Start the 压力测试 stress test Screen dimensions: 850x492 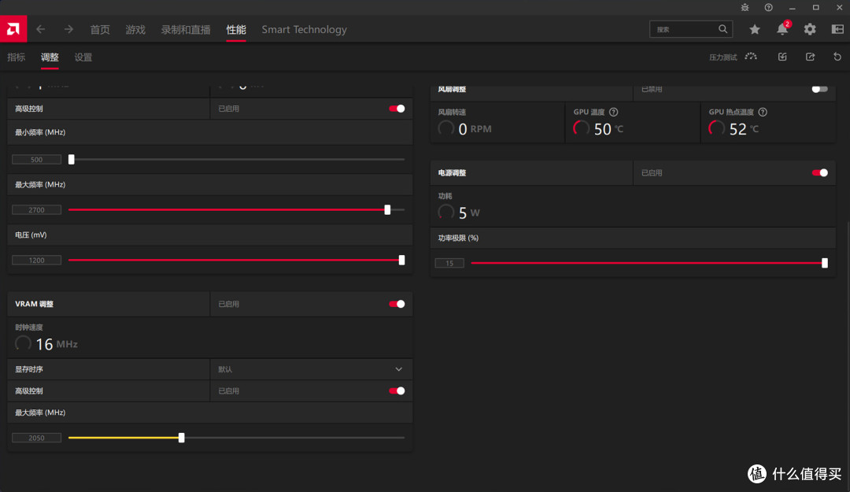(733, 57)
